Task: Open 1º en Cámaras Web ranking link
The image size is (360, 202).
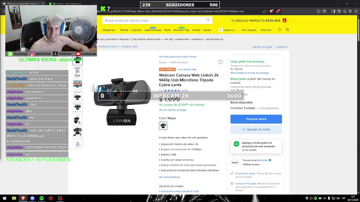Action: coord(187,69)
